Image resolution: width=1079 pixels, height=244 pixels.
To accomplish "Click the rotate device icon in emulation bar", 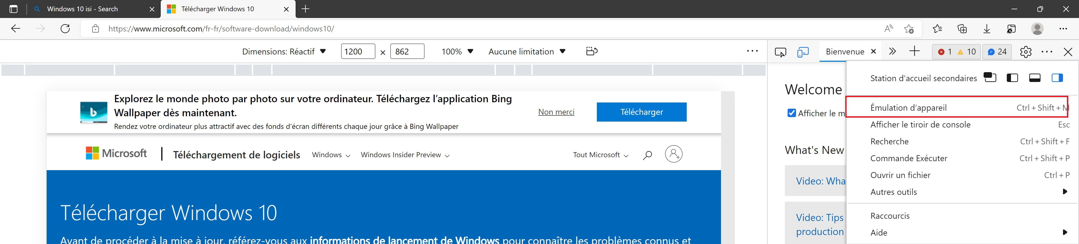I will pos(591,51).
